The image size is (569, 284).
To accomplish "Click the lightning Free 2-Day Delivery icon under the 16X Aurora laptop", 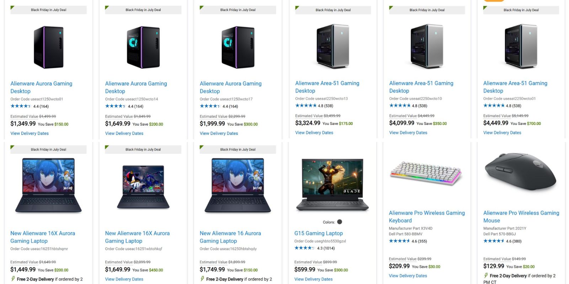I will [x=13, y=279].
